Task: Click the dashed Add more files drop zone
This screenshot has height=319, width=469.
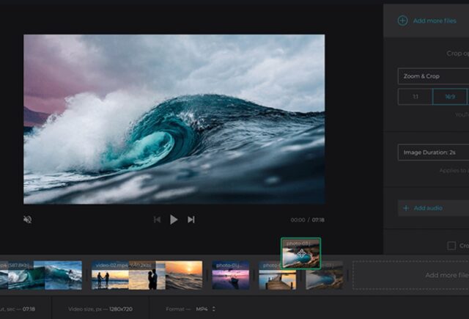Action: [410, 275]
